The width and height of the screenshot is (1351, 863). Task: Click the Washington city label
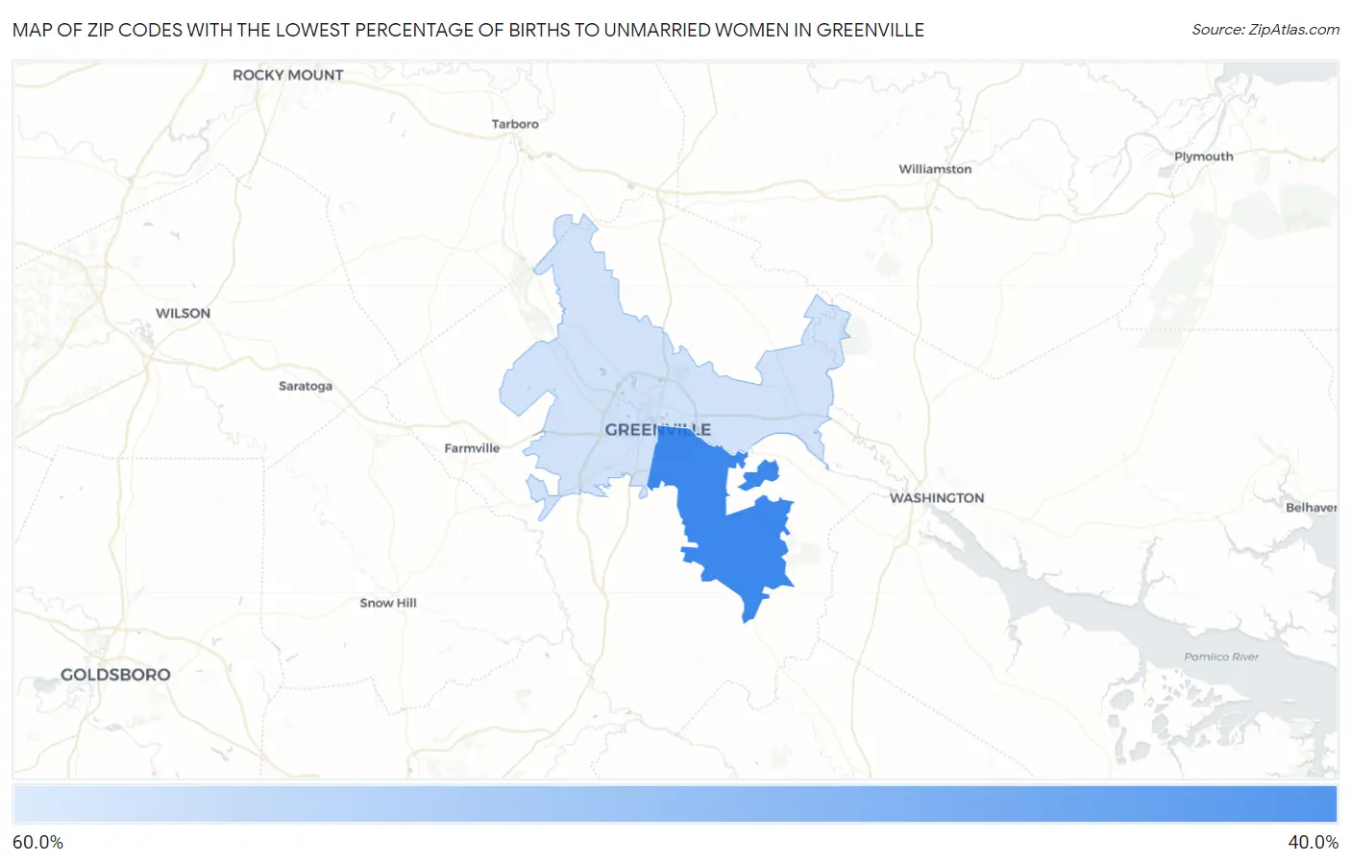[x=937, y=498]
